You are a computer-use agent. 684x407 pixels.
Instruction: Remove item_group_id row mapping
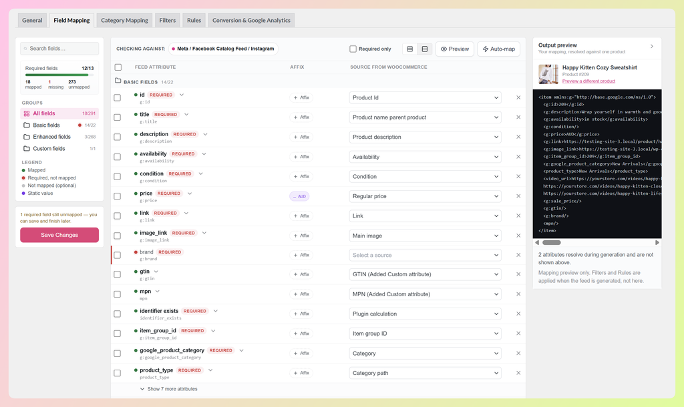pos(518,334)
